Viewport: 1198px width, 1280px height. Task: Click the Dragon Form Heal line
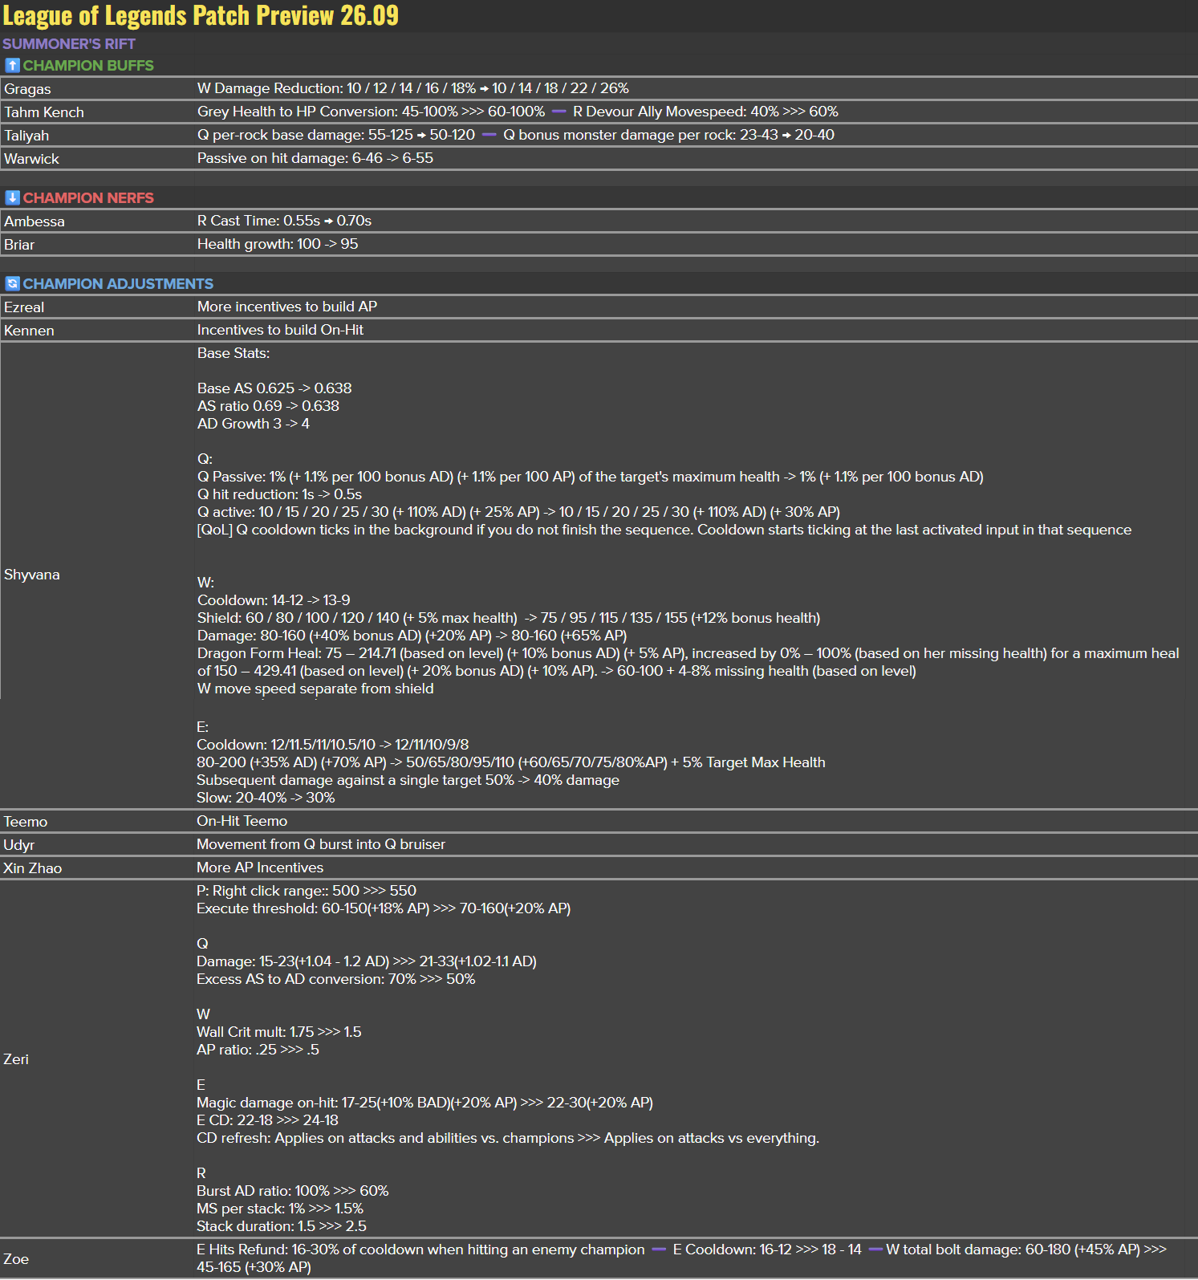[688, 662]
